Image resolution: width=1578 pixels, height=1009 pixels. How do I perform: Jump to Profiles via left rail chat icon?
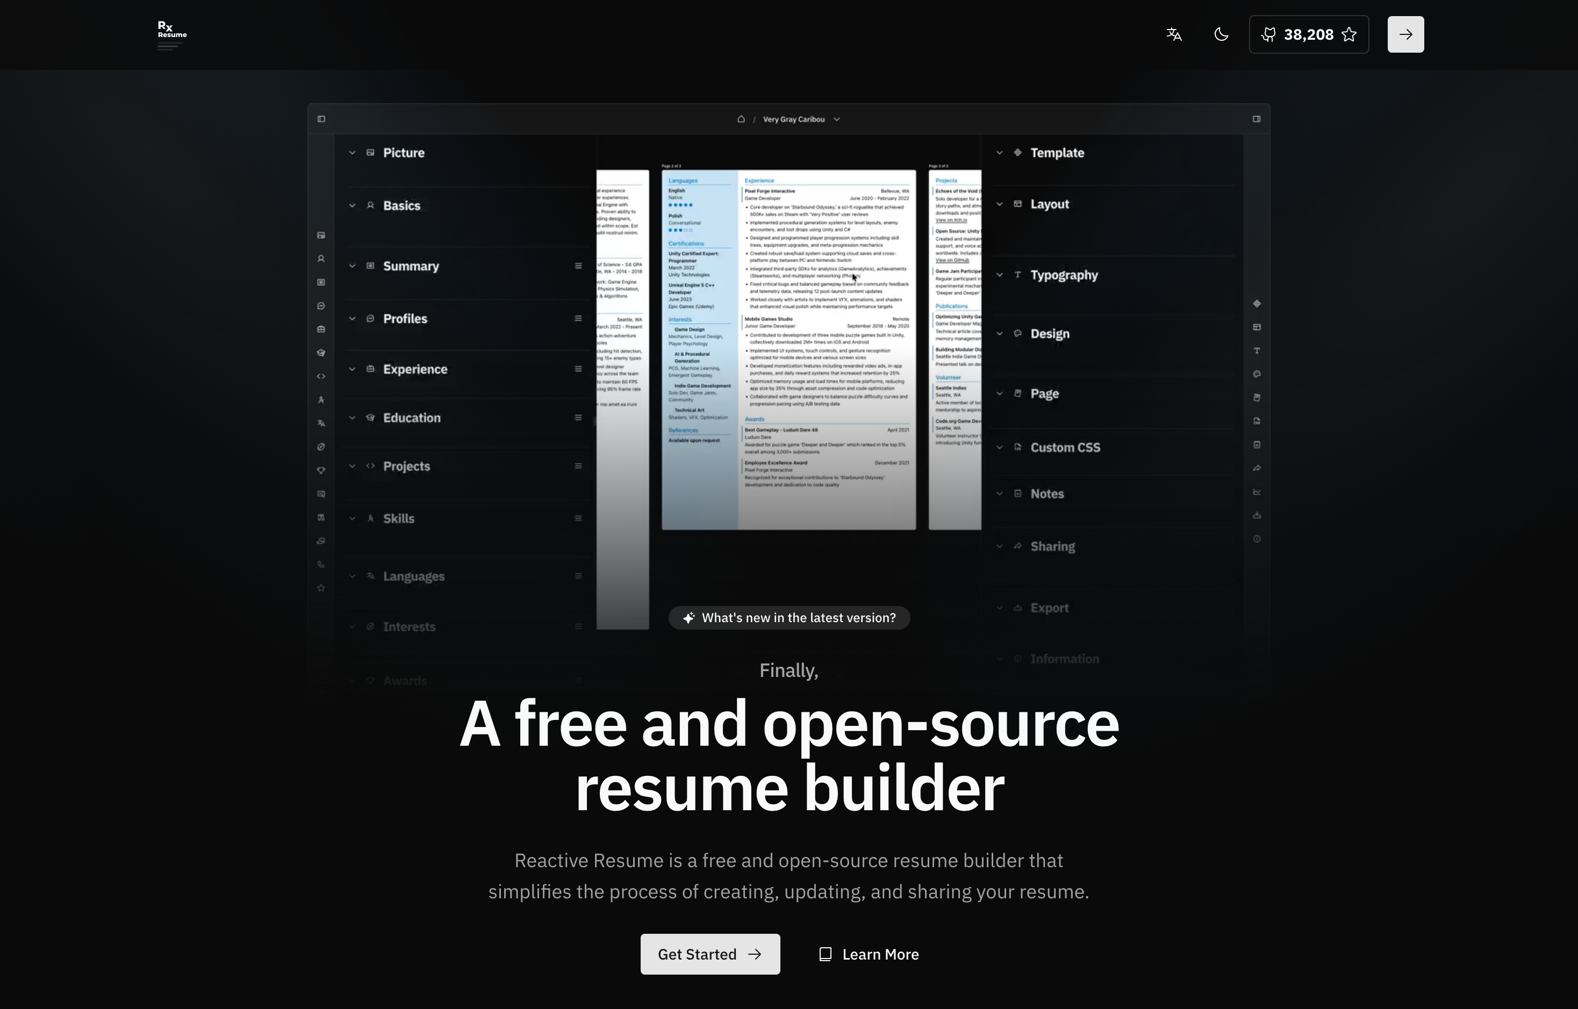(321, 306)
